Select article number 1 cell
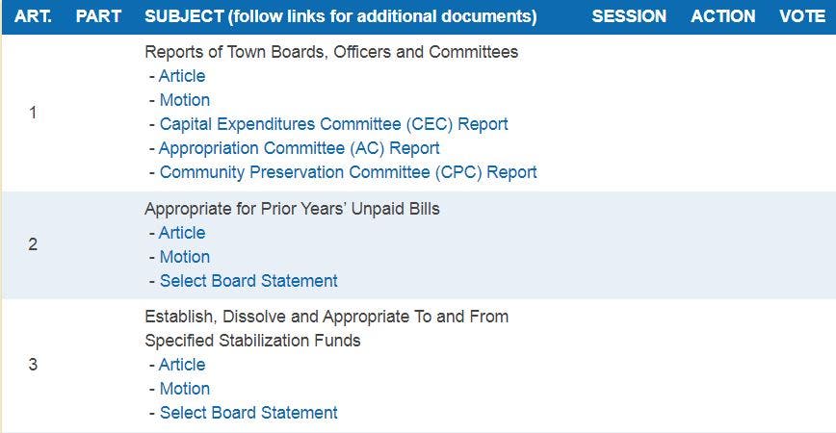Image resolution: width=836 pixels, height=433 pixels. pos(33,113)
